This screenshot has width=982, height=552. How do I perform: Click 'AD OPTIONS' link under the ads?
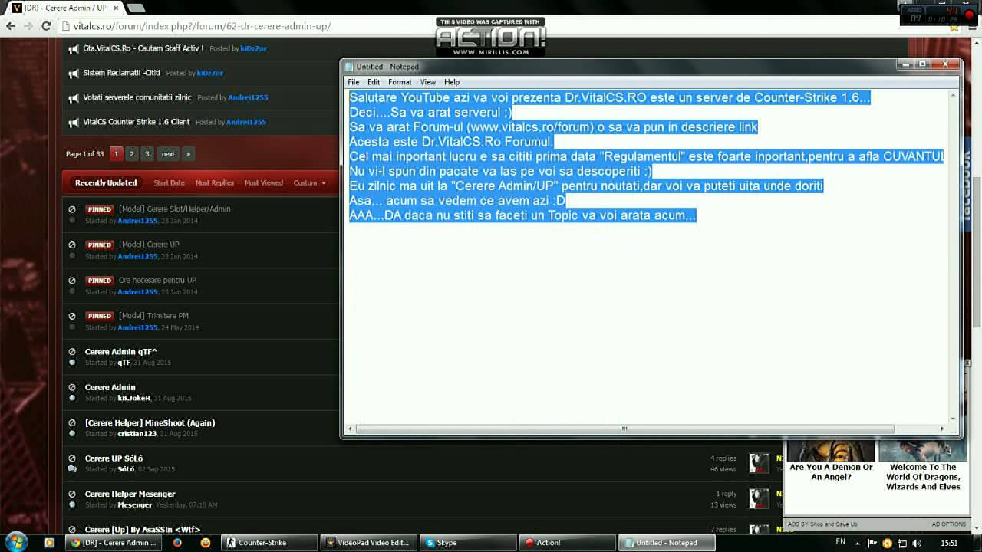click(x=948, y=524)
